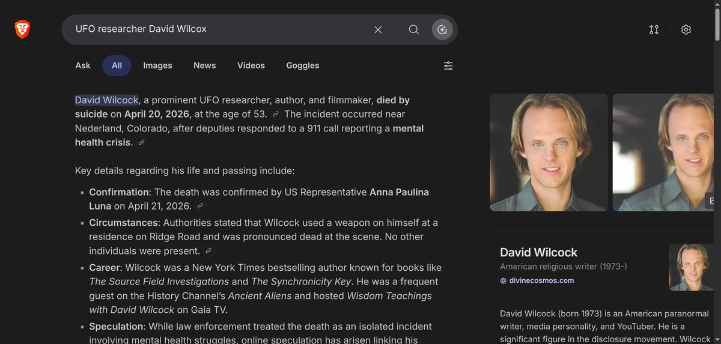721x344 pixels.
Task: Clear the search query with the X icon
Action: click(378, 29)
